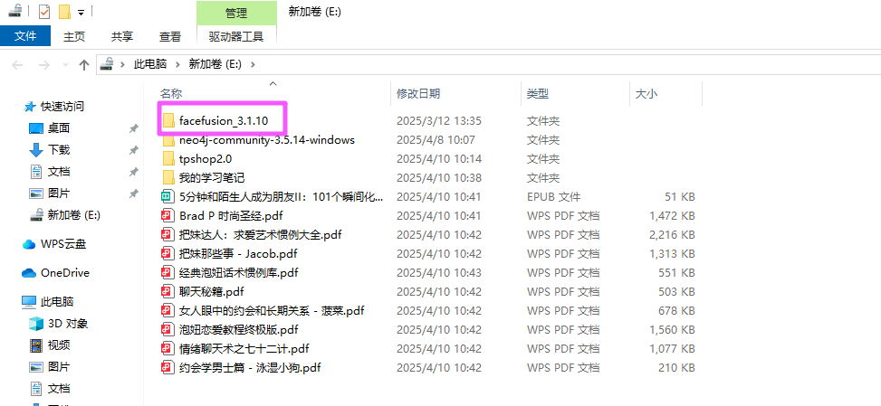
Task: Open the 文件 menu tab
Action: point(25,36)
